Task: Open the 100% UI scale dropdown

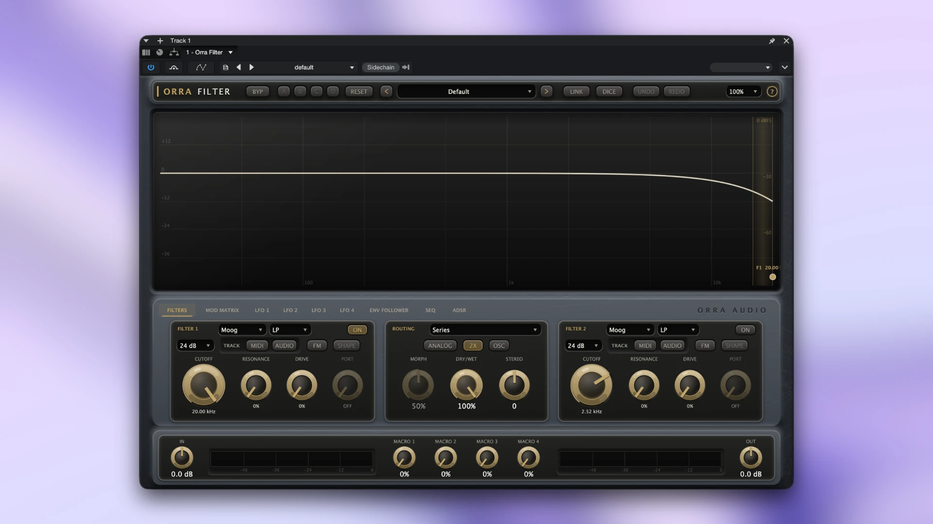Action: (743, 92)
